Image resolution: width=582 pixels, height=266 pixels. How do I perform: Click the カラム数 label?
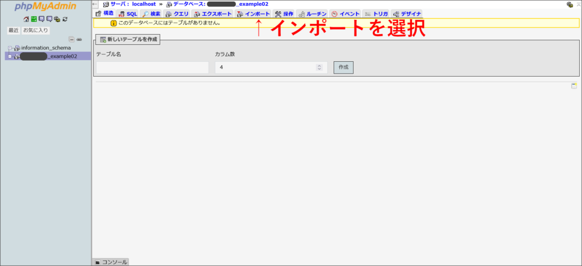(225, 54)
